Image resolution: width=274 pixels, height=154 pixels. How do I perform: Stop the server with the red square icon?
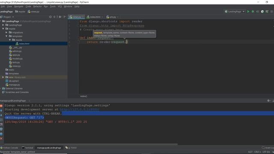pos(1,106)
